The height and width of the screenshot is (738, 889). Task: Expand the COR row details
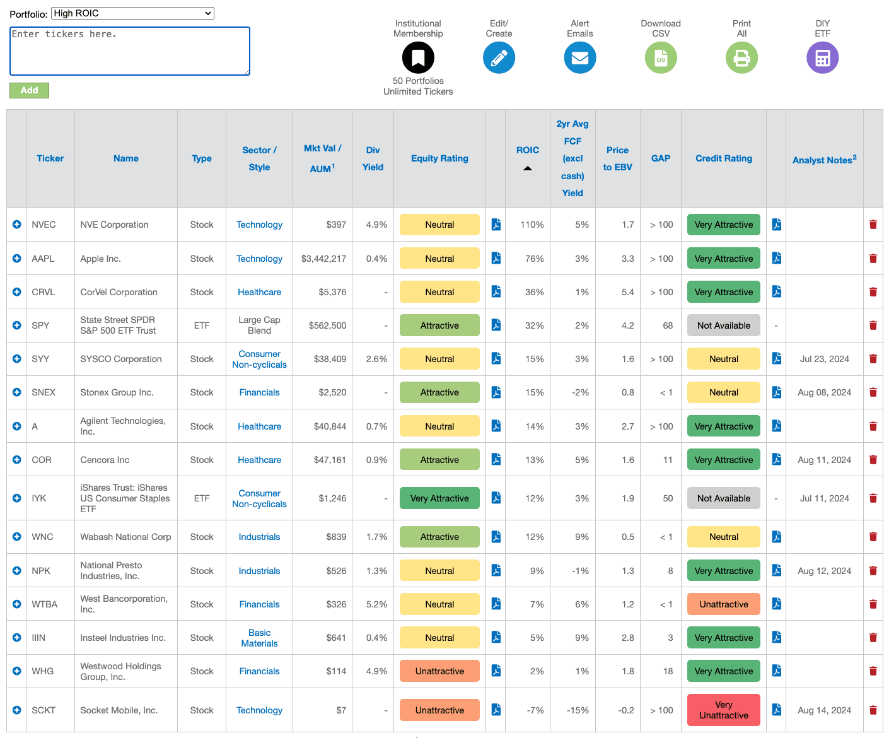click(17, 460)
